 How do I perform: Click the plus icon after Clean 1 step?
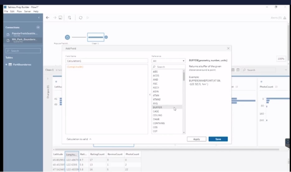[106, 37]
